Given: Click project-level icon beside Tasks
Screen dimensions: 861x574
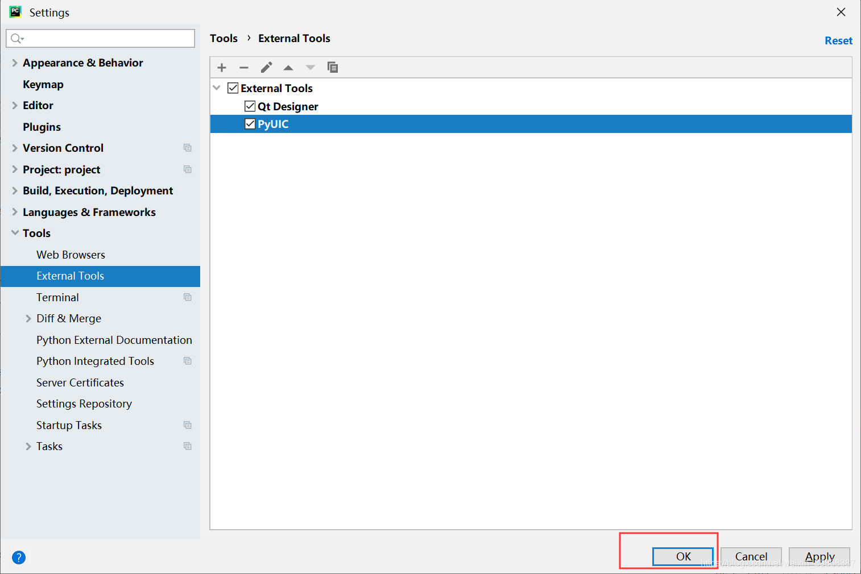Looking at the screenshot, I should tap(188, 446).
